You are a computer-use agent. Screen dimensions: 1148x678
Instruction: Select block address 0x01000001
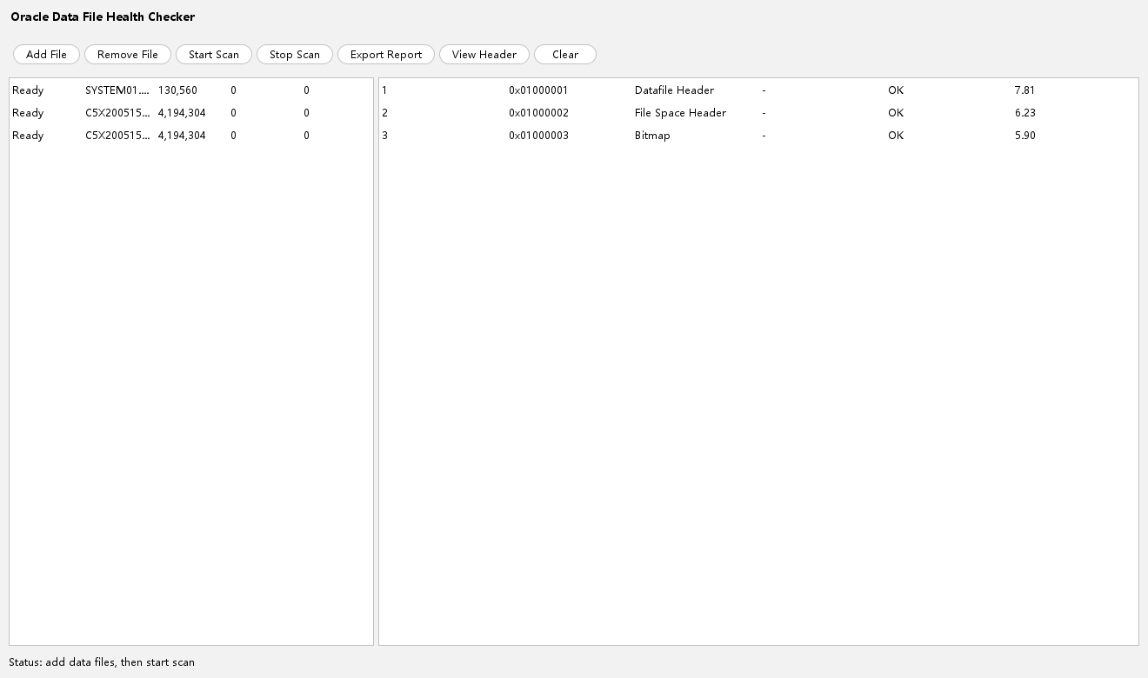tap(538, 90)
